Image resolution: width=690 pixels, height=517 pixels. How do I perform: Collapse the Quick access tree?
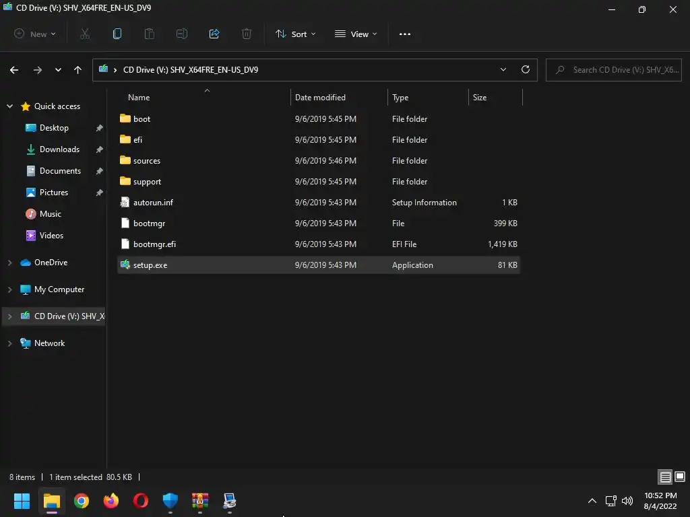tap(9, 106)
